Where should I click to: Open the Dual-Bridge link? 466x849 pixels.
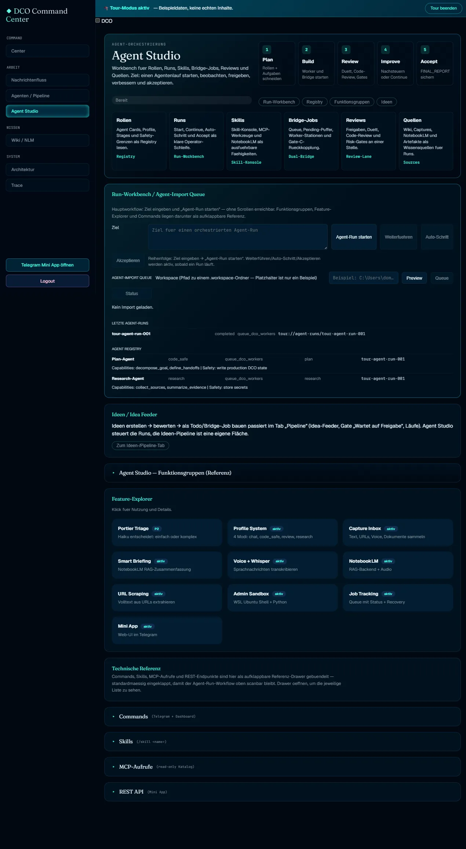(301, 157)
